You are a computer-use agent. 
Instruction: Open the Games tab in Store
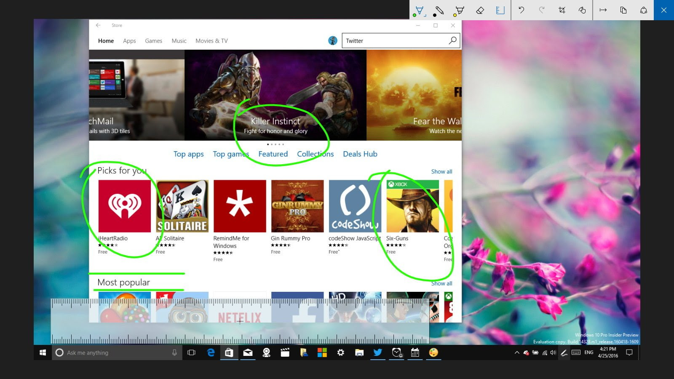153,41
